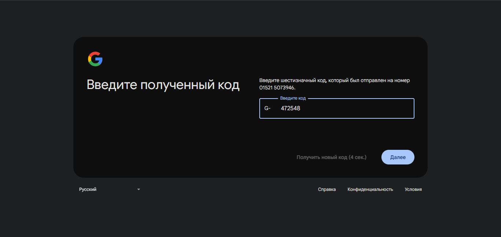Click the entered code 472548
Image resolution: width=501 pixels, height=237 pixels.
coord(290,108)
